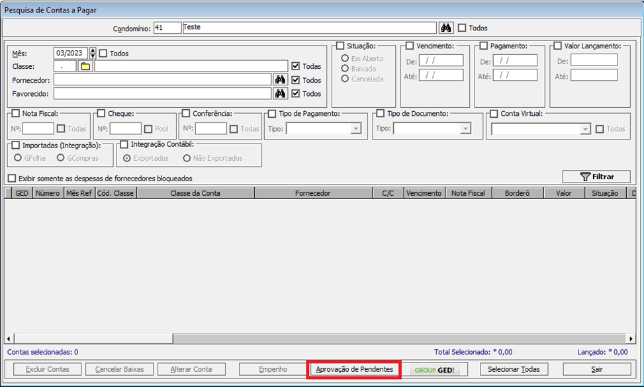644x387 pixels.
Task: Enable Nota Fiscal filter checkbox
Action: [x=16, y=113]
